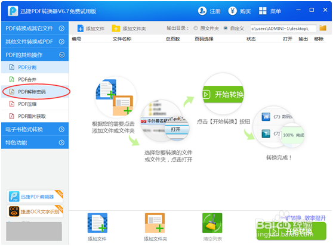Click the output directory path field
333x246 pixels.
tap(283, 28)
